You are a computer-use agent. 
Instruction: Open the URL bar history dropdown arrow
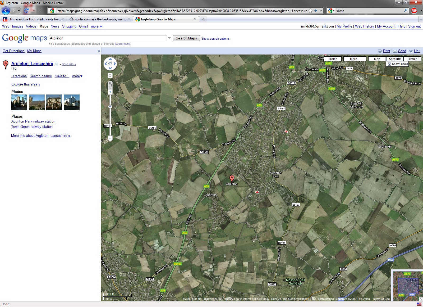pyautogui.click(x=321, y=11)
